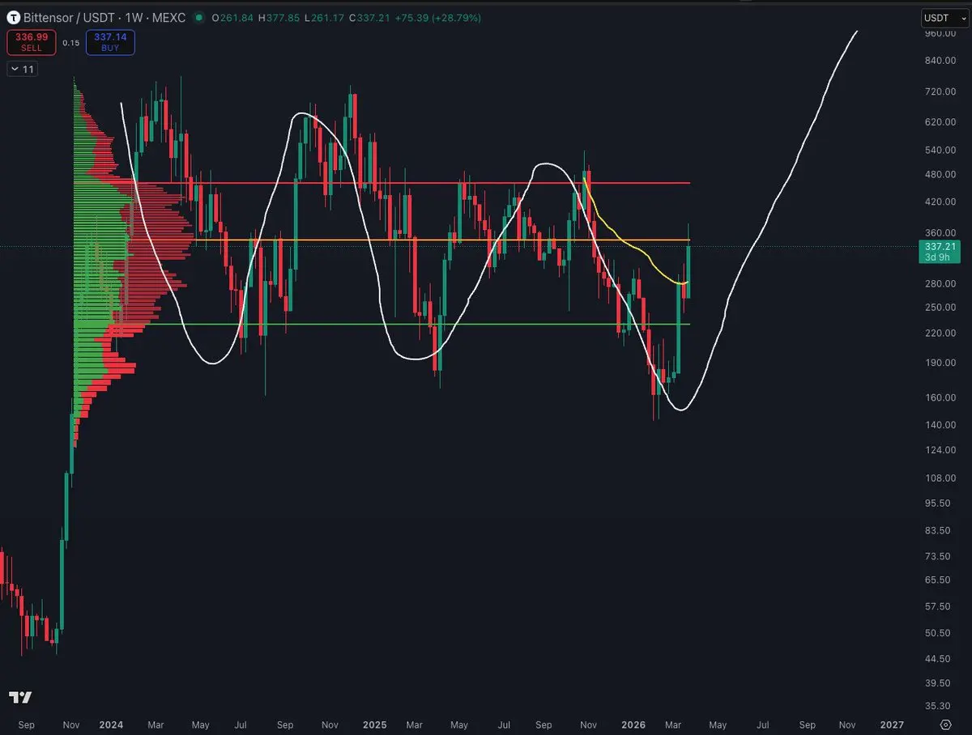Click the 960.00 price axis label
The image size is (972, 735).
[x=942, y=33]
